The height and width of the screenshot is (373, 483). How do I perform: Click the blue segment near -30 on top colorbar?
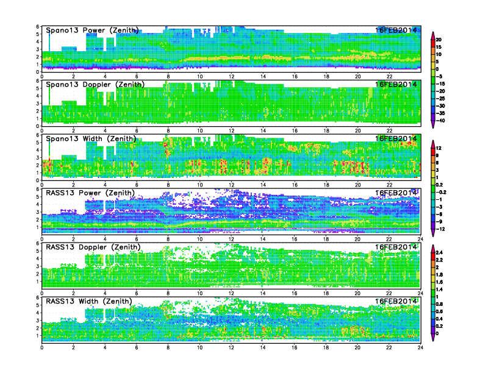(x=433, y=110)
